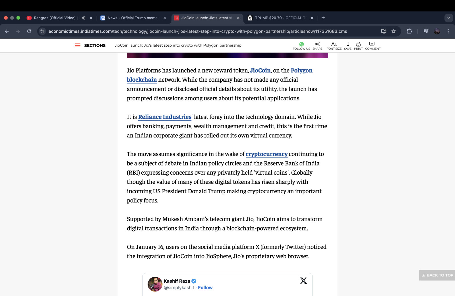The height and width of the screenshot is (296, 455).
Task: Open Kashif Raza name in tweet
Action: (x=177, y=281)
